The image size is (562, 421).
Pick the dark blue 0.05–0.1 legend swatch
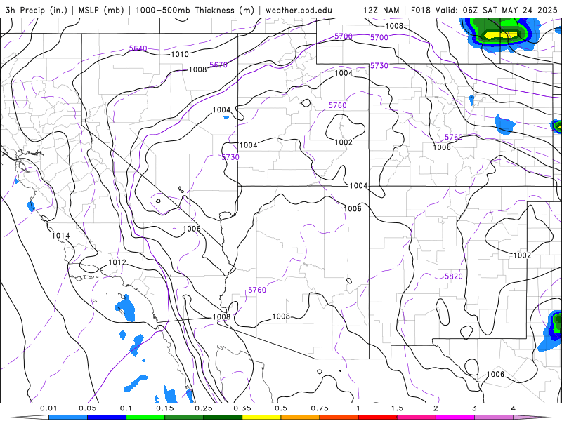point(107,417)
